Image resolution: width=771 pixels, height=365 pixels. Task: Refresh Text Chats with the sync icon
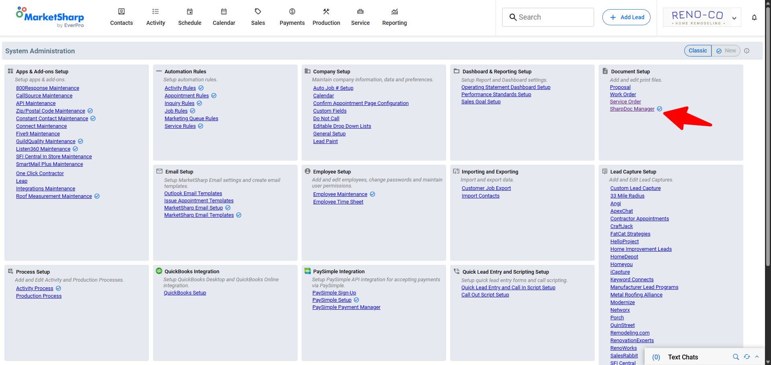coord(747,357)
